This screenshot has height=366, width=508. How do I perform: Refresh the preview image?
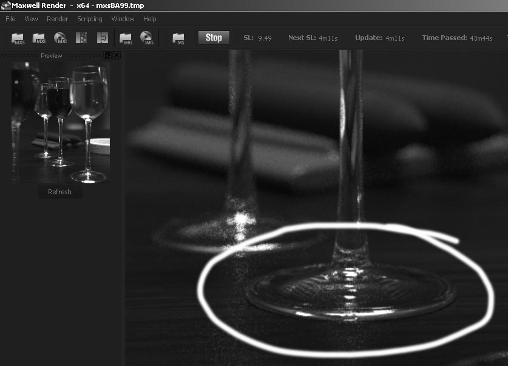click(60, 192)
